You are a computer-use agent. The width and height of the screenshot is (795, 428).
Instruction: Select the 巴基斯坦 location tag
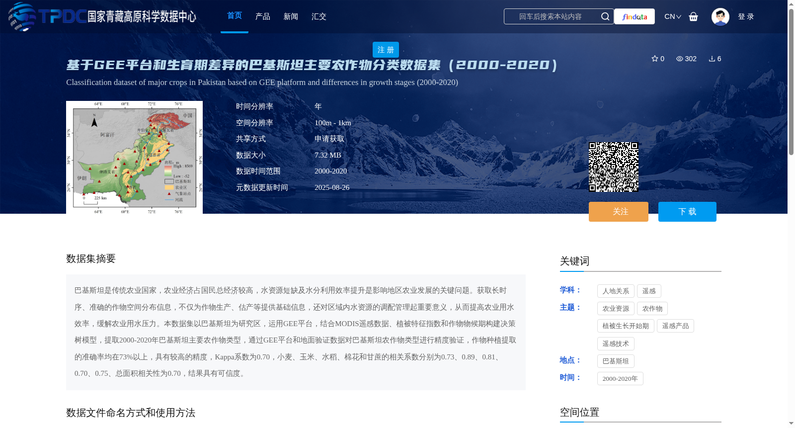coord(616,361)
